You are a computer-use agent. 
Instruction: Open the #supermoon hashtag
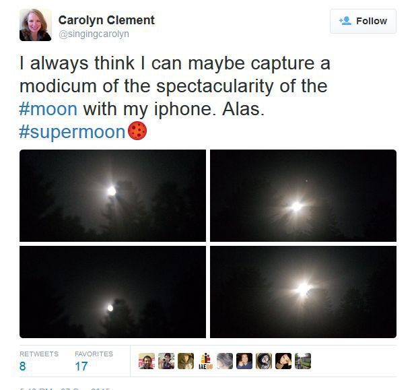pos(72,131)
